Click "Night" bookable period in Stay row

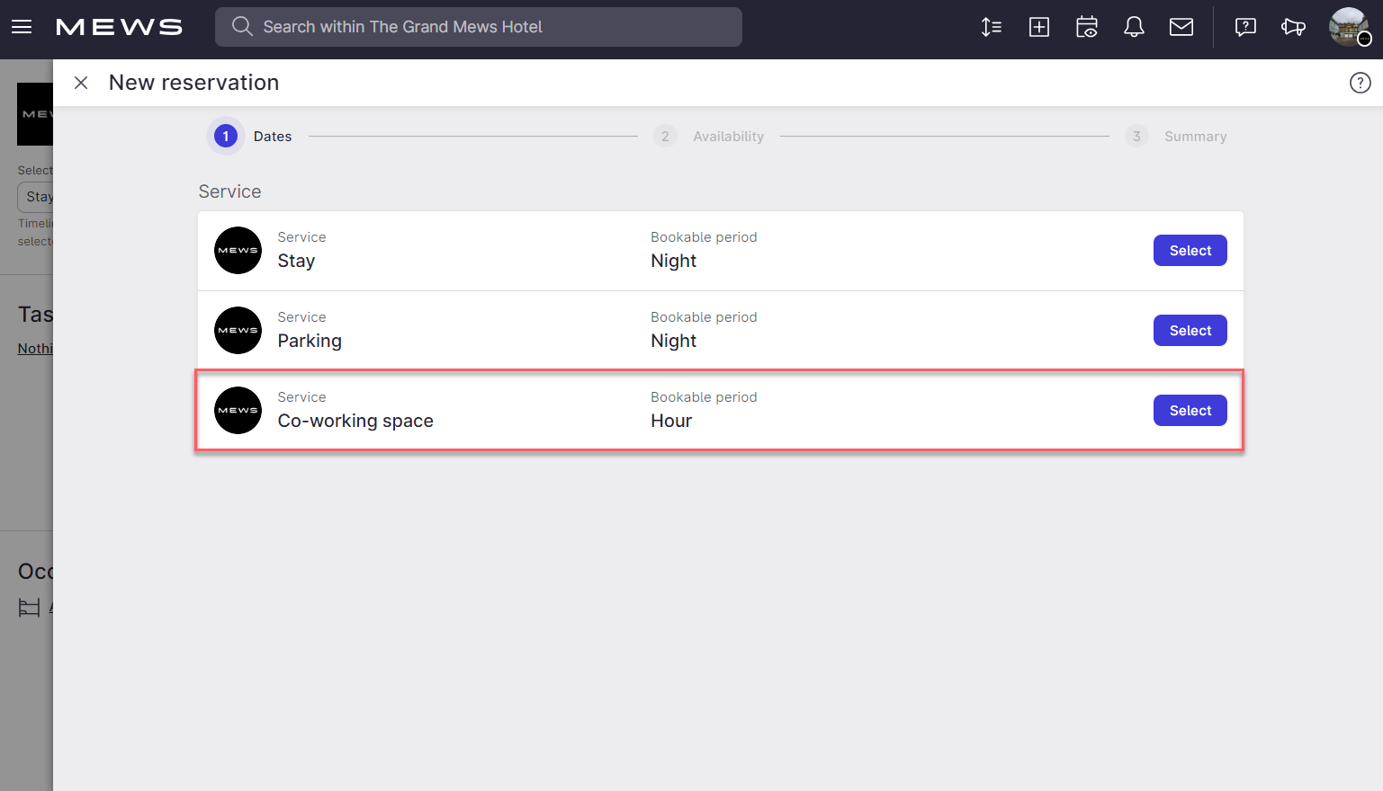pyautogui.click(x=674, y=261)
